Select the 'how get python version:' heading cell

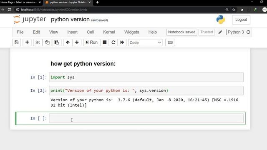(x=83, y=64)
